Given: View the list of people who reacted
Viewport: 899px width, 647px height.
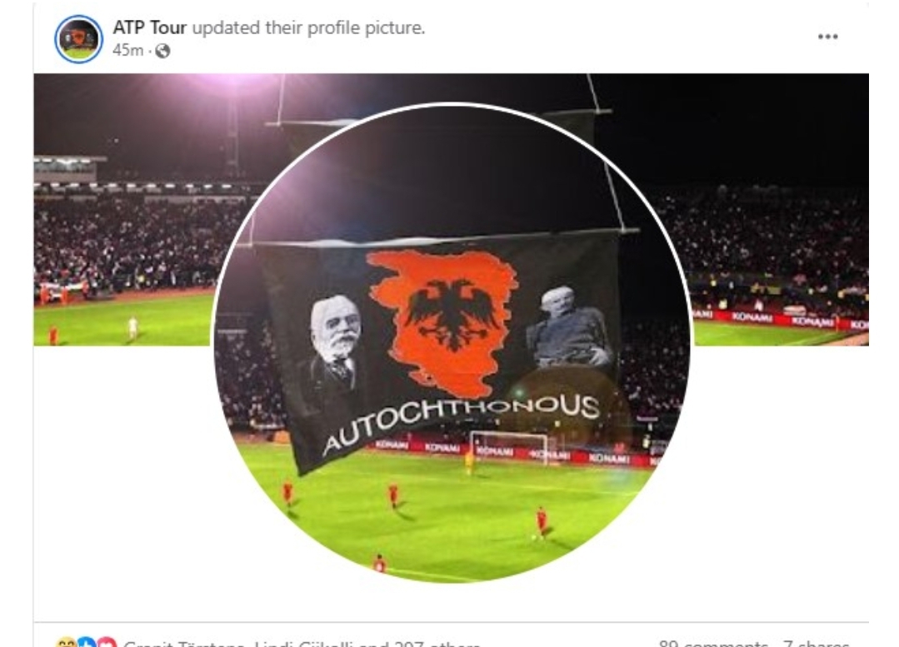Looking at the screenshot, I should (302, 643).
